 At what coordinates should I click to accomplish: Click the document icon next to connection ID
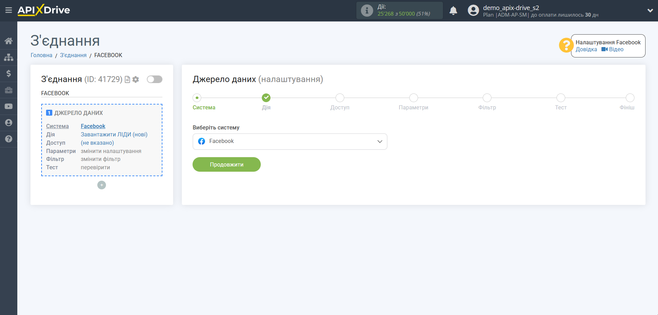coord(127,79)
